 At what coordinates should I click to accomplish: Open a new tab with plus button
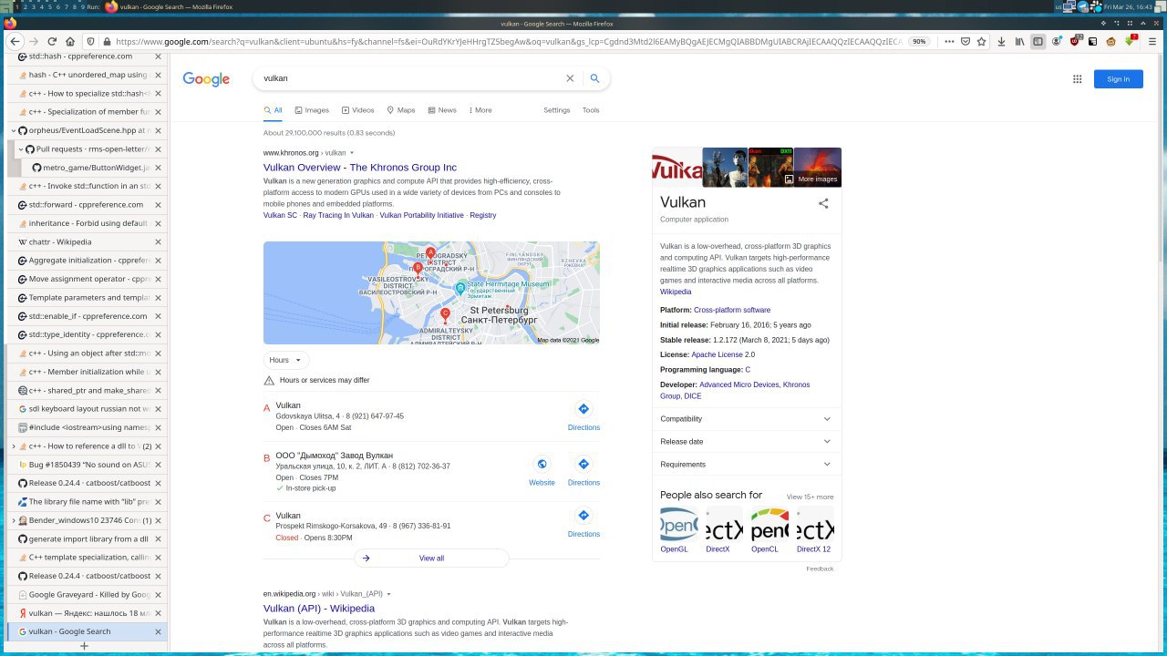pos(84,646)
